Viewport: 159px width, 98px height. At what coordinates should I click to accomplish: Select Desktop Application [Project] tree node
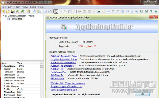pyautogui.click(x=21, y=16)
